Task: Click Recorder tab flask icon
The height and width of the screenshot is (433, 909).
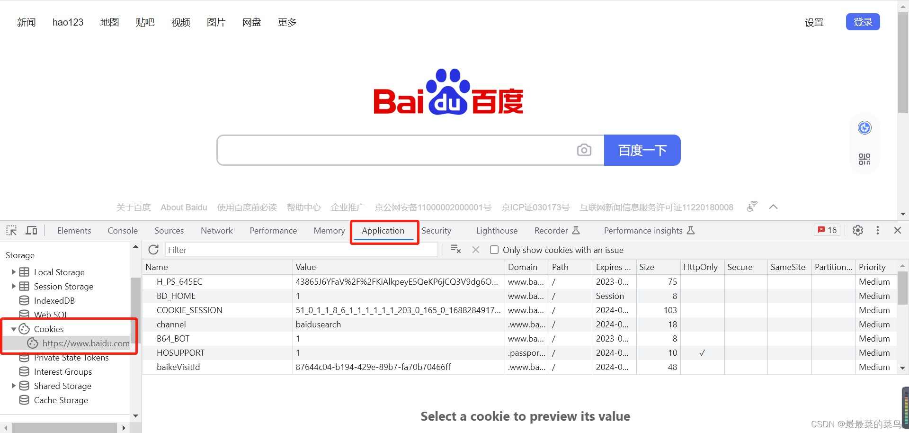Action: point(576,230)
